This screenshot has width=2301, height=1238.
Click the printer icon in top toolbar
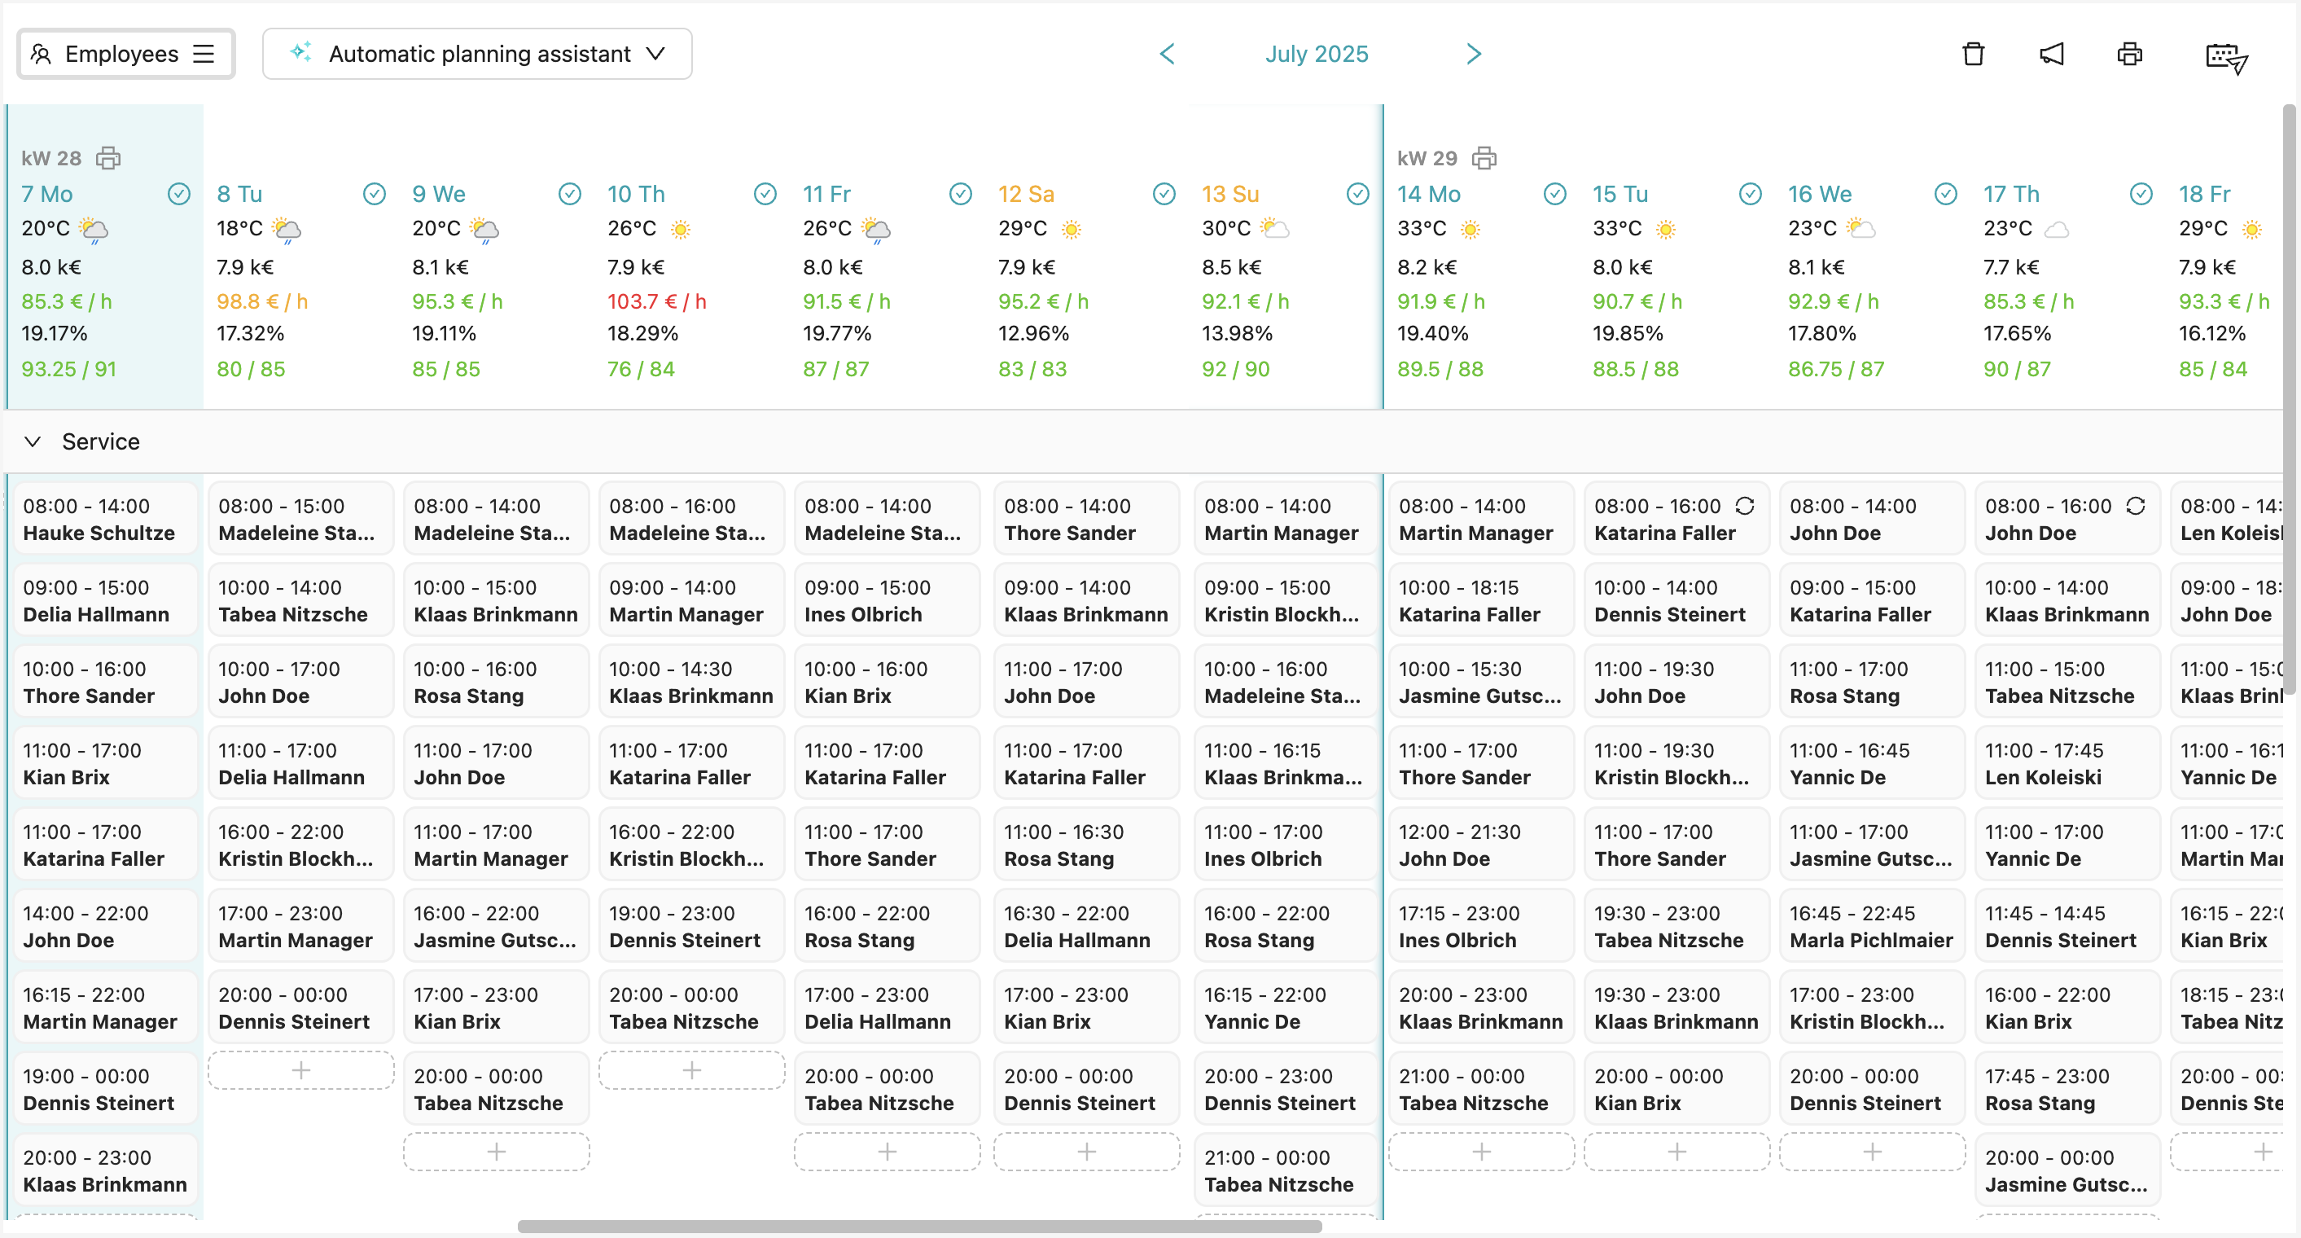[2129, 54]
